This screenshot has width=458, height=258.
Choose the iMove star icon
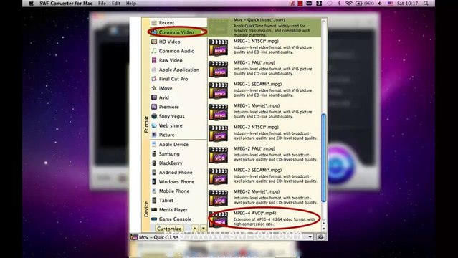[x=154, y=88]
